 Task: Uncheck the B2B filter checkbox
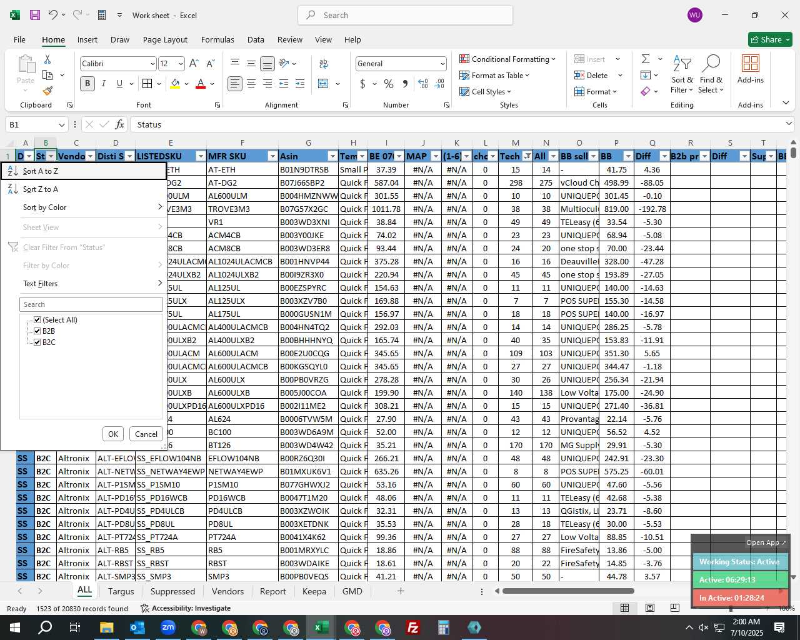[37, 331]
